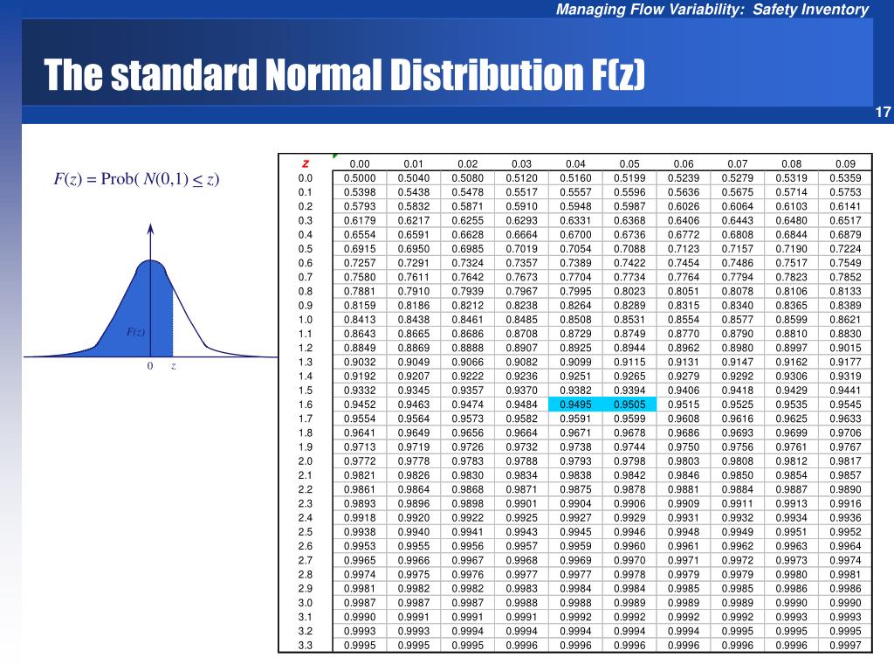This screenshot has height=671, width=894.
Task: Select the 0.05 column header
Action: point(629,163)
